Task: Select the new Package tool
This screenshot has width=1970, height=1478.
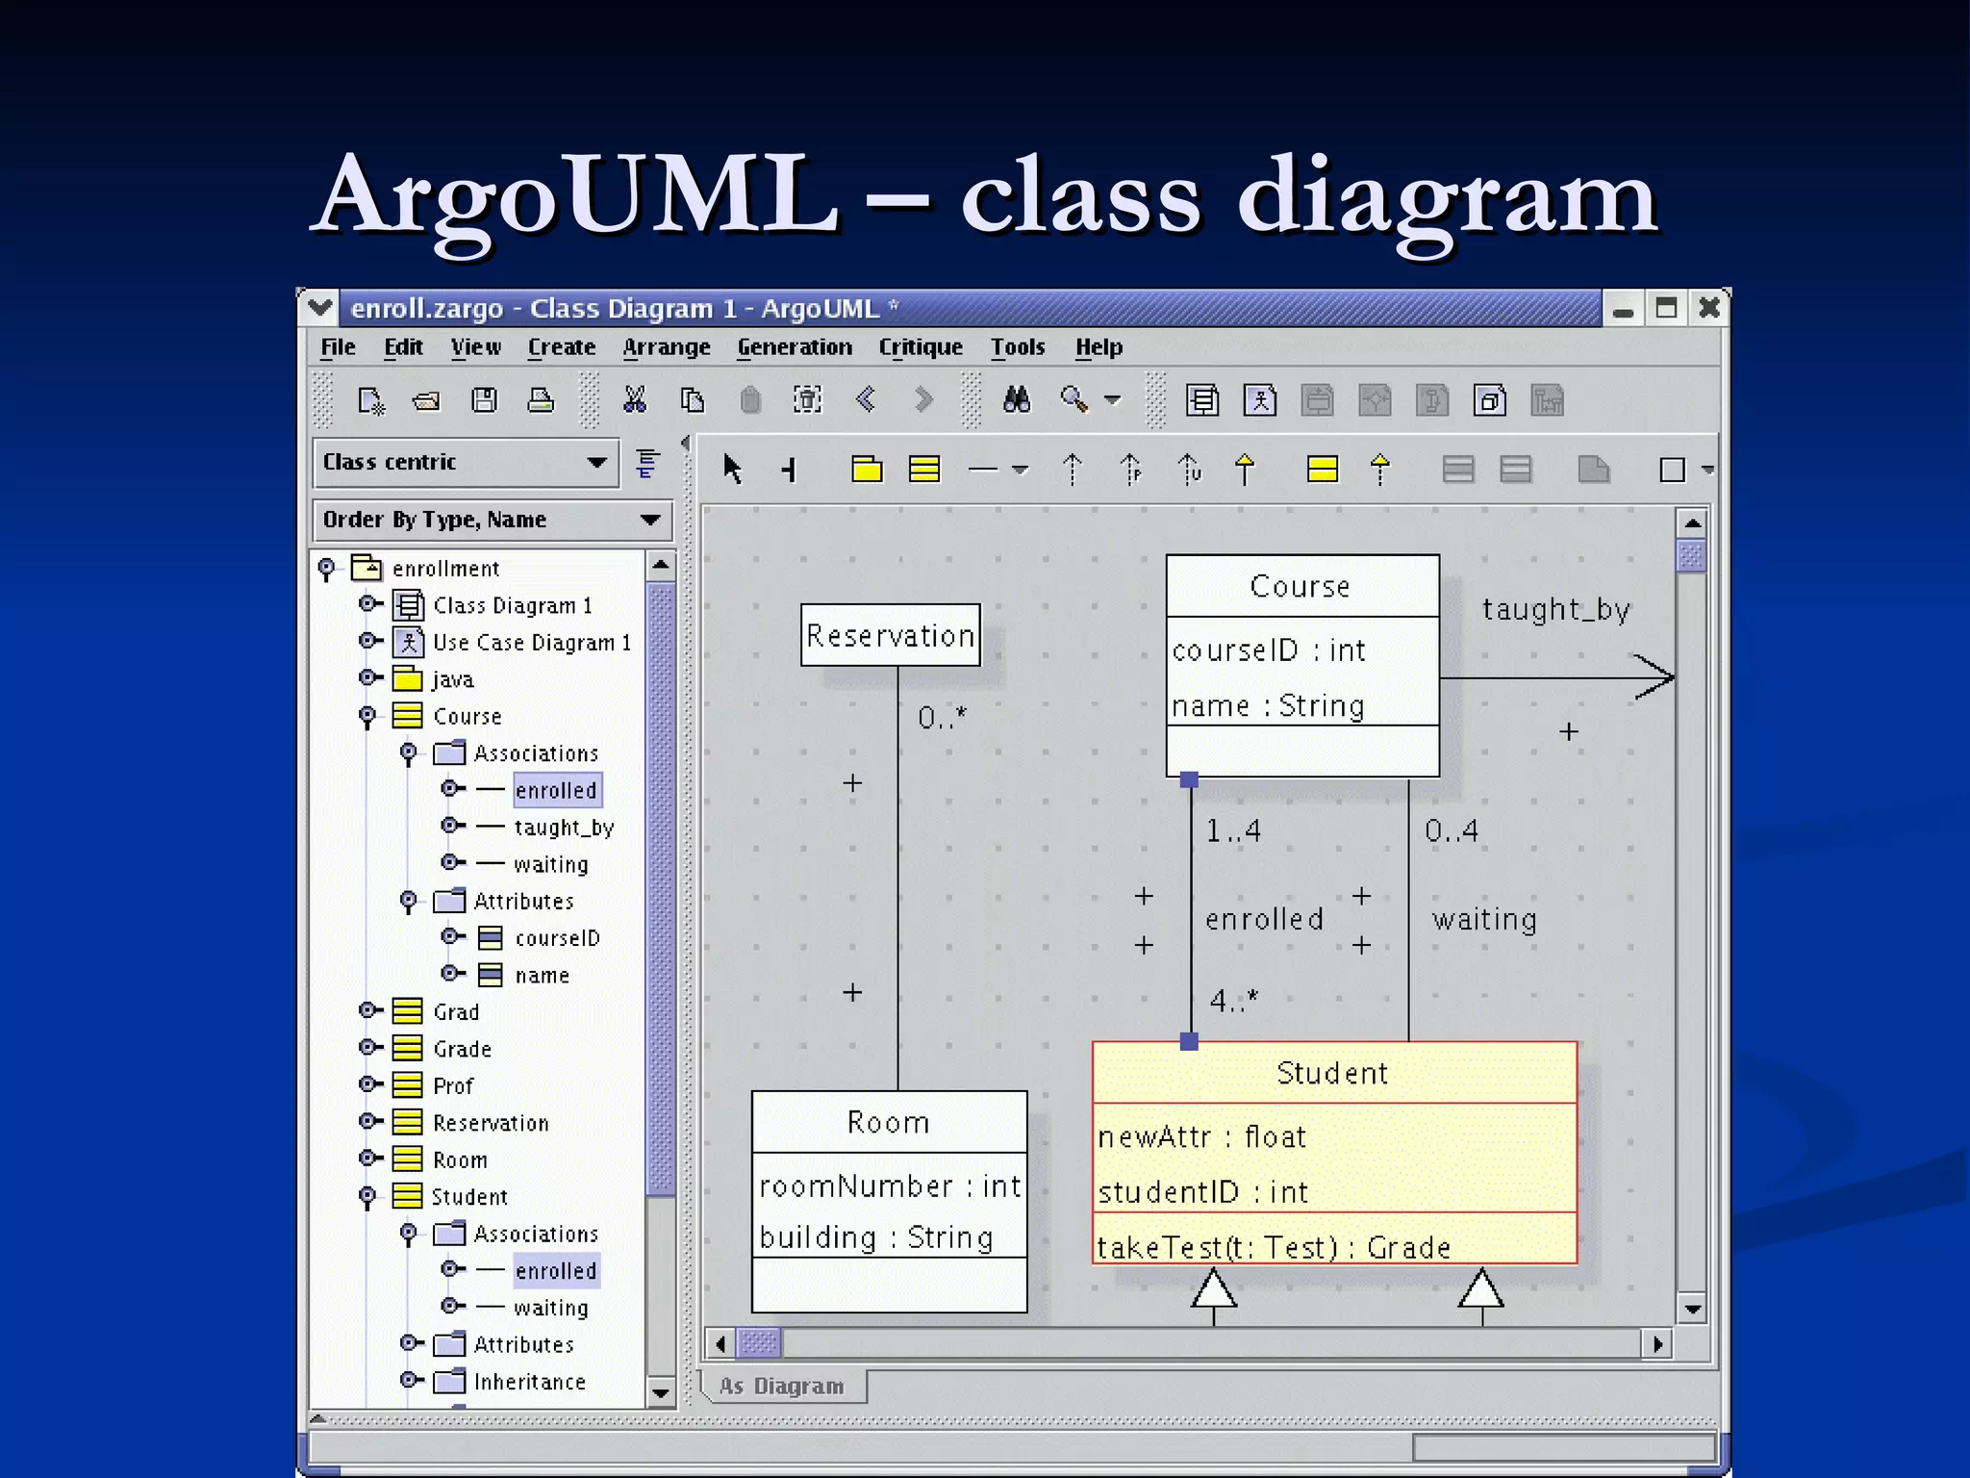Action: [867, 469]
